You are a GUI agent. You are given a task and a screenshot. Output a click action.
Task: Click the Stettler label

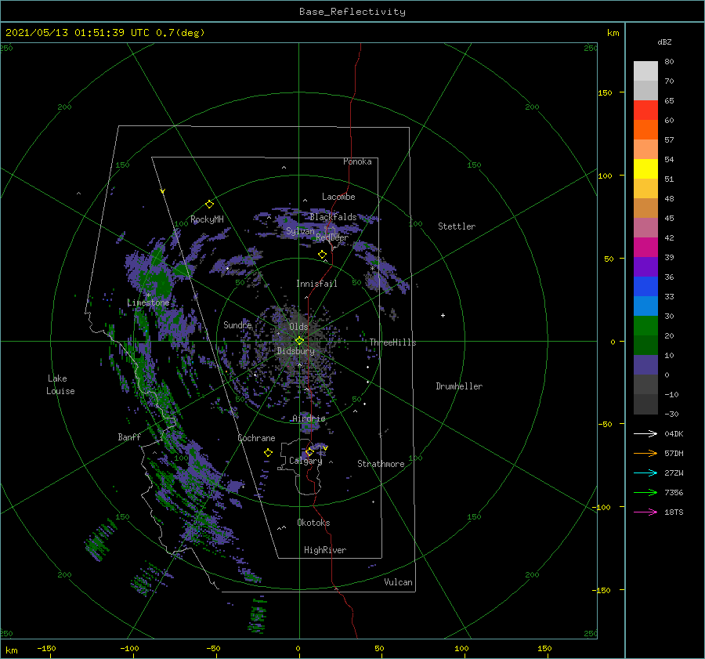(x=457, y=226)
